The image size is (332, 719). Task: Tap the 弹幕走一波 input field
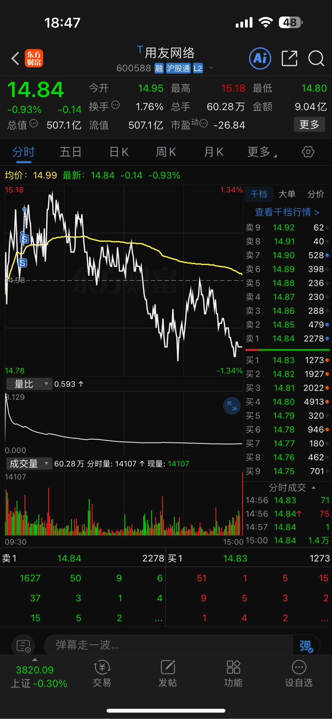tap(169, 646)
